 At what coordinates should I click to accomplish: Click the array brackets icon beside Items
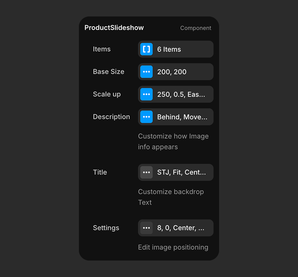pos(146,49)
